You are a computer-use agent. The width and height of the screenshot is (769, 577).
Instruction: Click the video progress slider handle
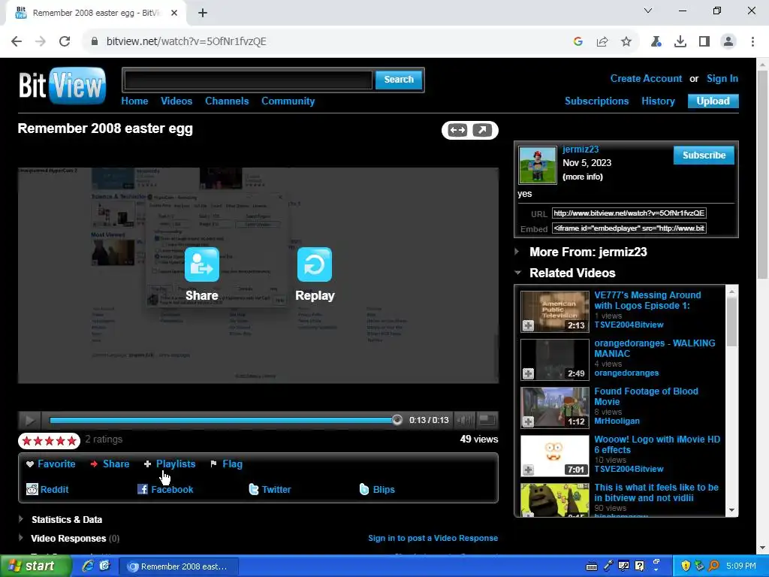397,420
